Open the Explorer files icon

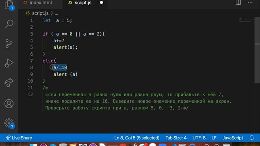[9, 4]
